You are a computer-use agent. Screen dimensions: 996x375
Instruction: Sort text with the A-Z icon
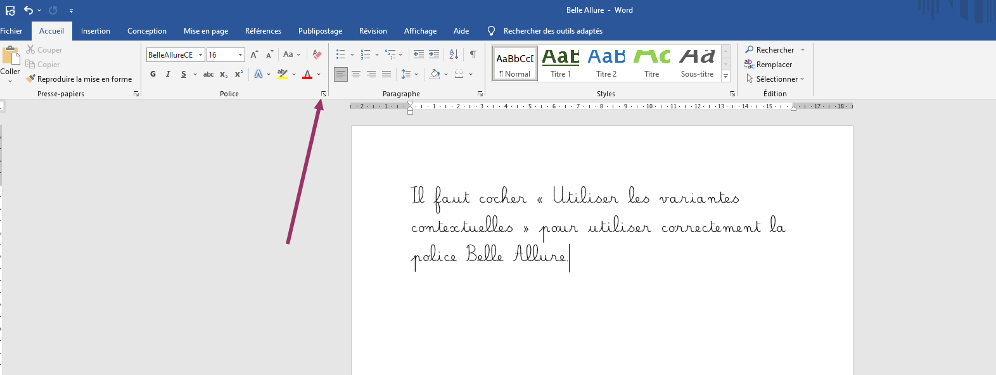click(x=454, y=54)
